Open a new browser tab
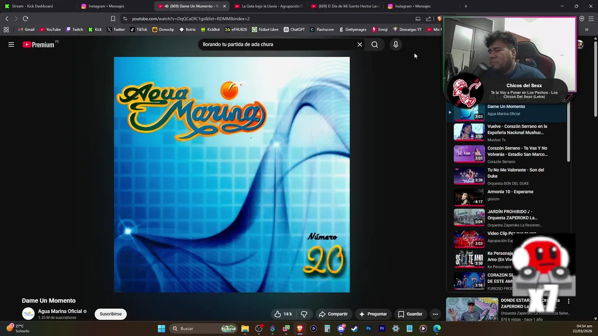 [x=466, y=6]
